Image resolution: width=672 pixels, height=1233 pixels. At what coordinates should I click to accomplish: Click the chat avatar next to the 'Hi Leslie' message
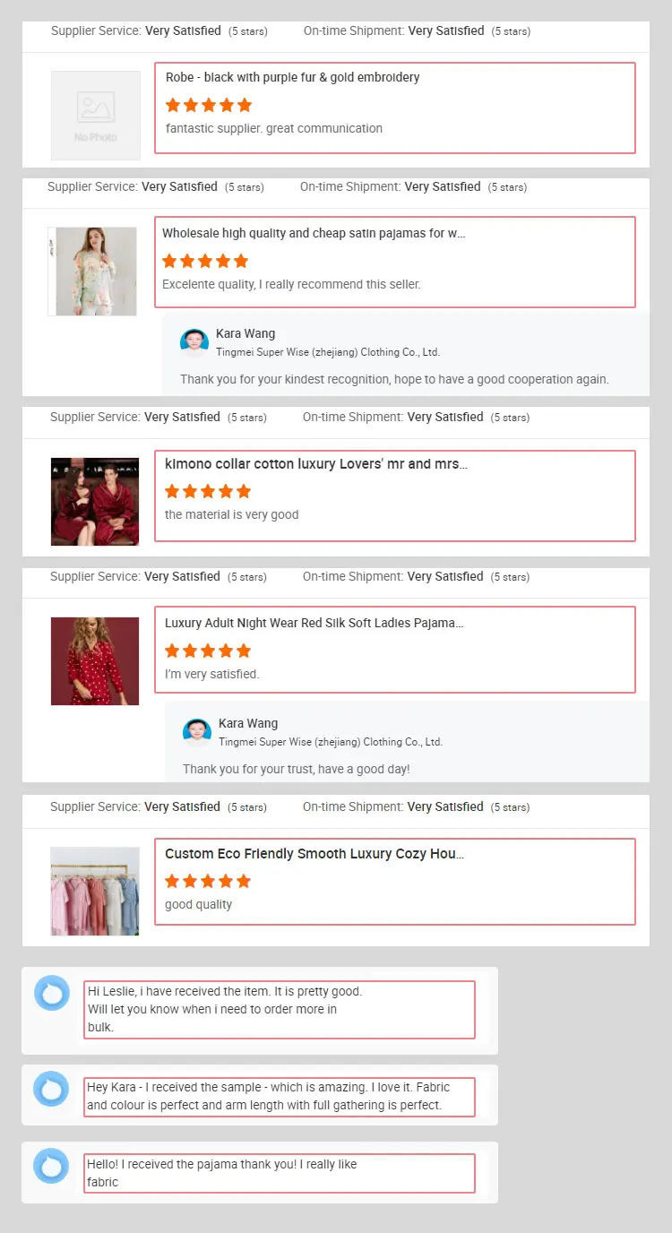51,993
